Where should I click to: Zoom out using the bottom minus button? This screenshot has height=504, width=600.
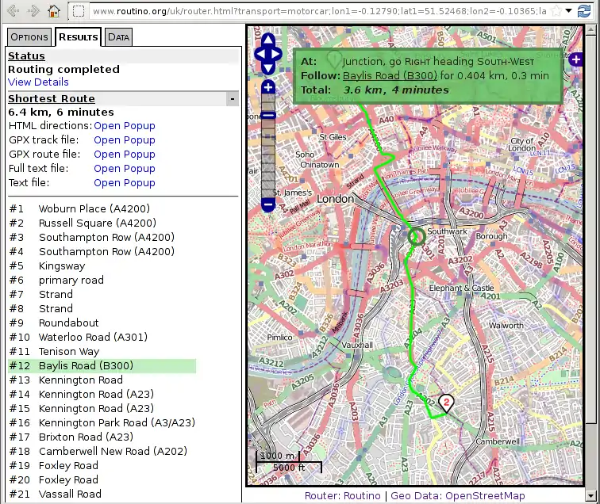[x=268, y=204]
